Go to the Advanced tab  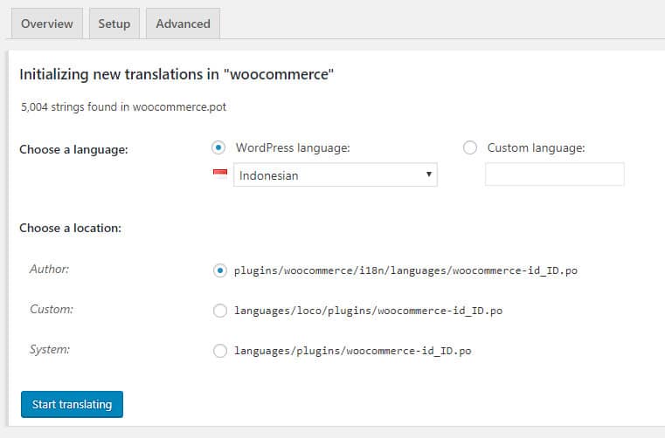pos(183,24)
